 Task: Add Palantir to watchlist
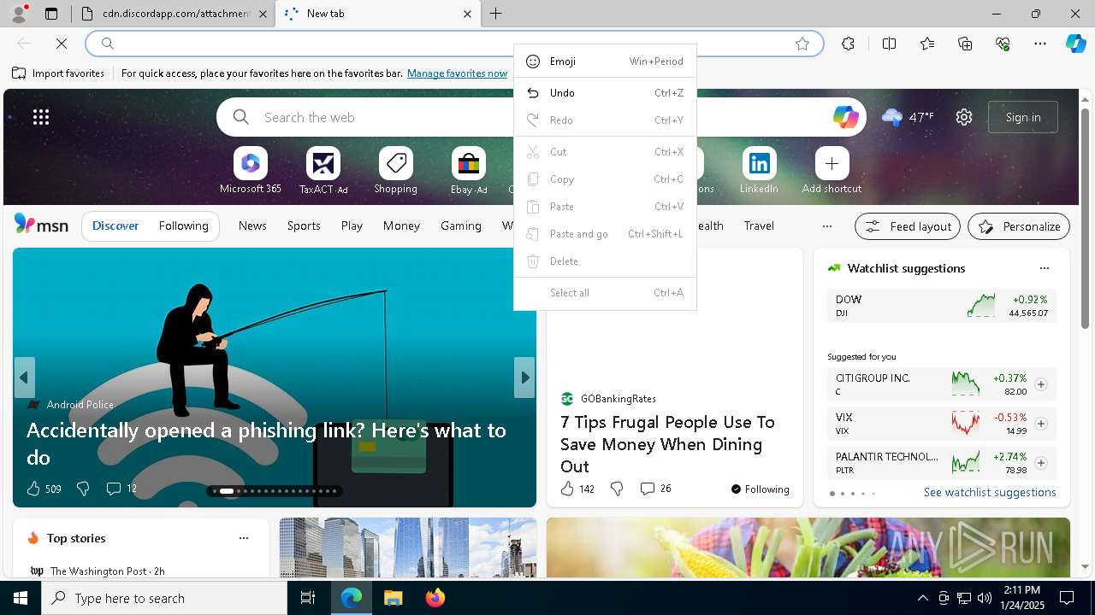coord(1041,463)
